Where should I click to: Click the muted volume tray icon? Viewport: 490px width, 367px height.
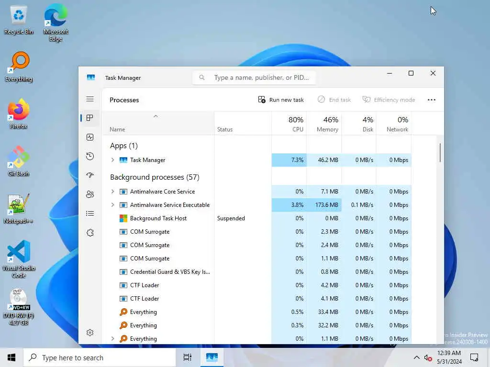[428, 357]
